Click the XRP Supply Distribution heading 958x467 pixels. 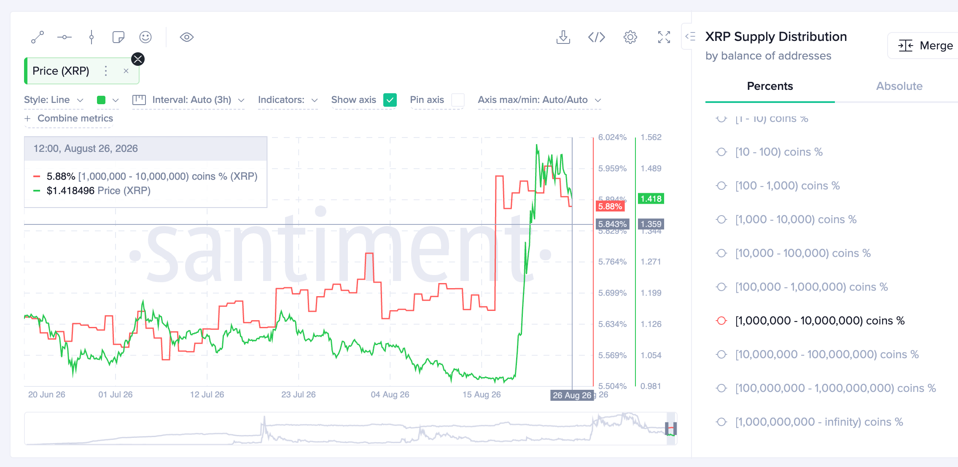point(776,37)
